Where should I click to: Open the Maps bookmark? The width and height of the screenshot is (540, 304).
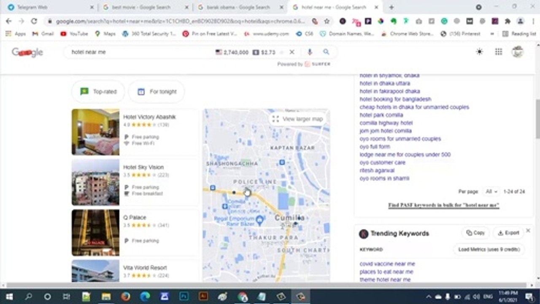[105, 34]
